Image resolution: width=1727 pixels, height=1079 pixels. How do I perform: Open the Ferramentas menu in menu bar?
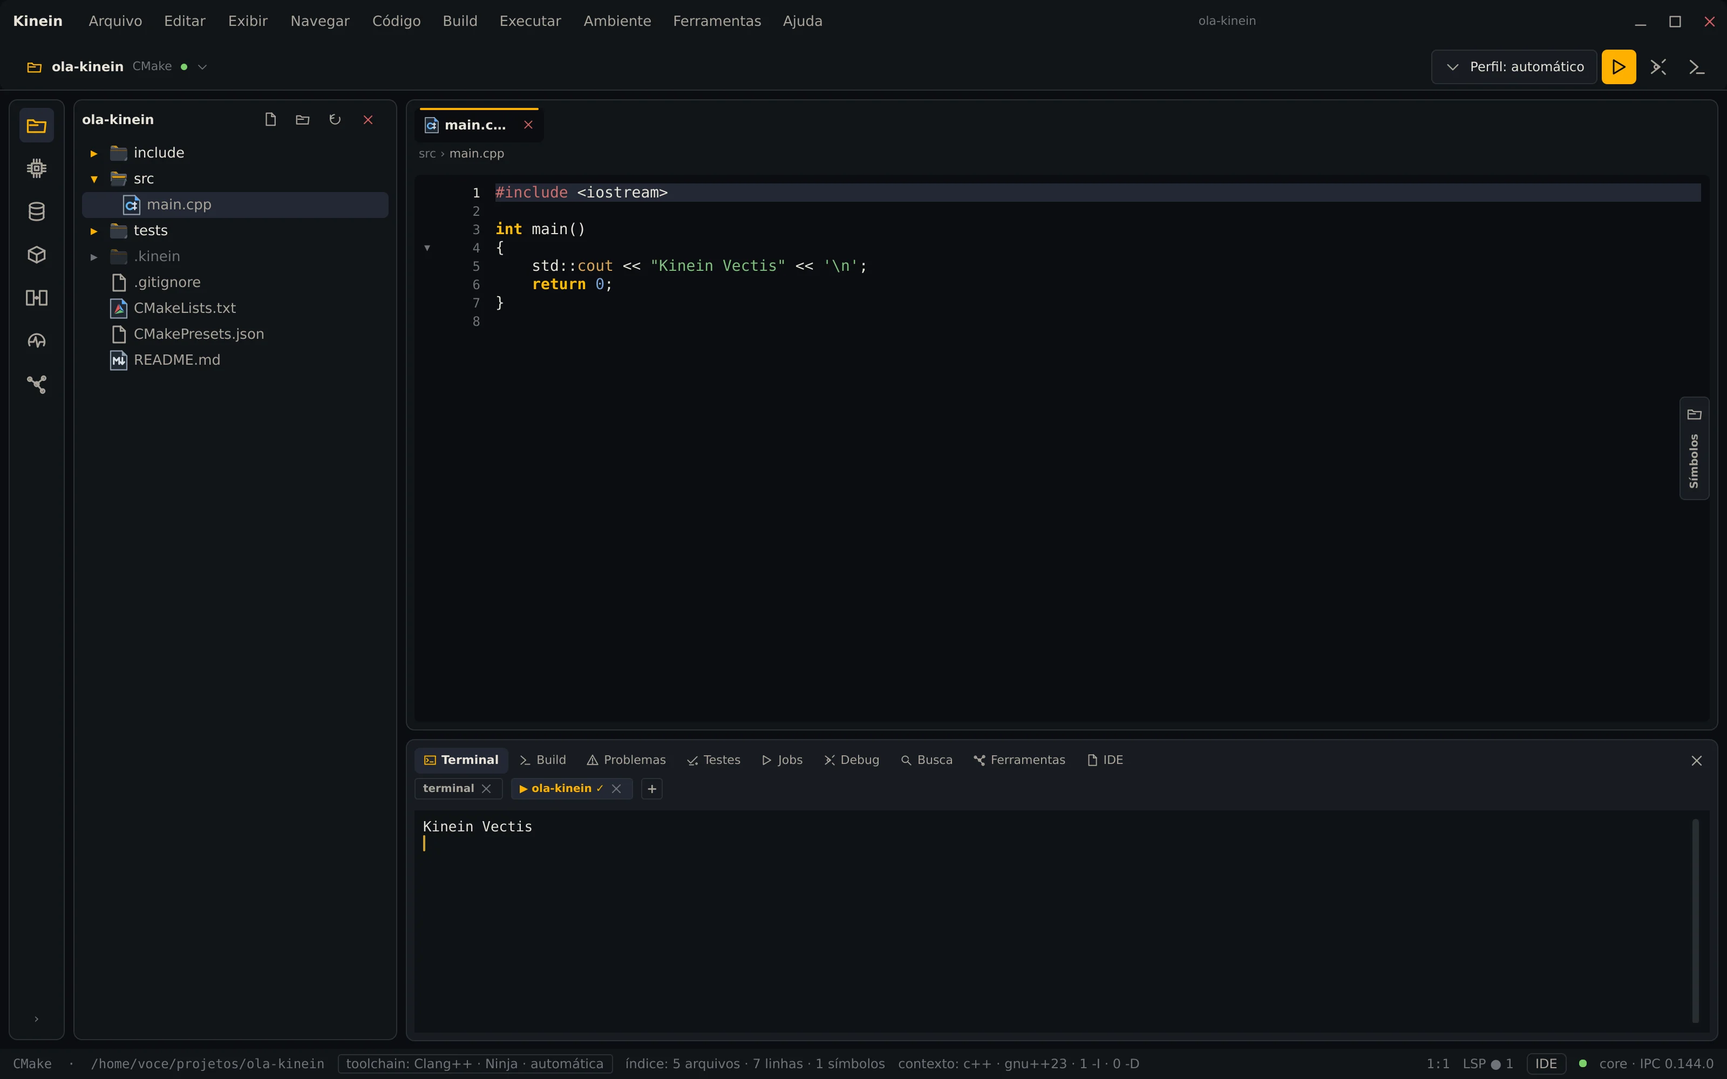[717, 21]
